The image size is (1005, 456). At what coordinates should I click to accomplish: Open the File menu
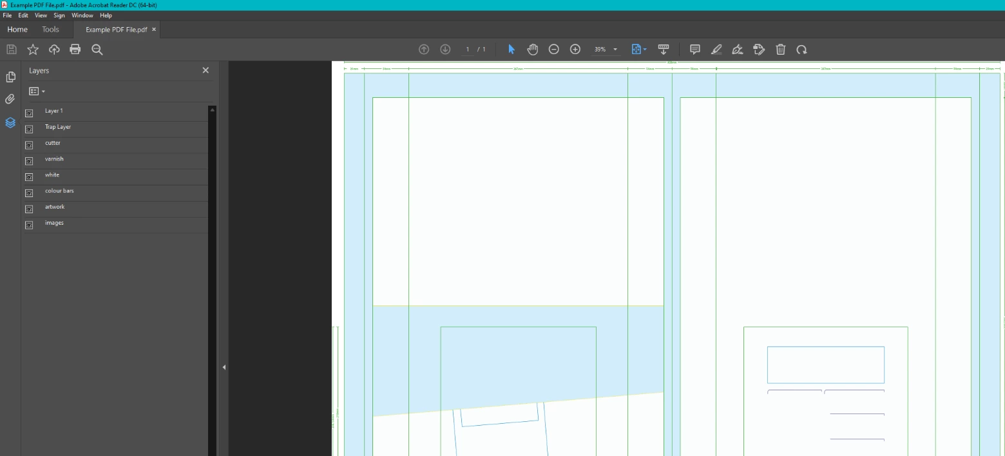pyautogui.click(x=7, y=15)
